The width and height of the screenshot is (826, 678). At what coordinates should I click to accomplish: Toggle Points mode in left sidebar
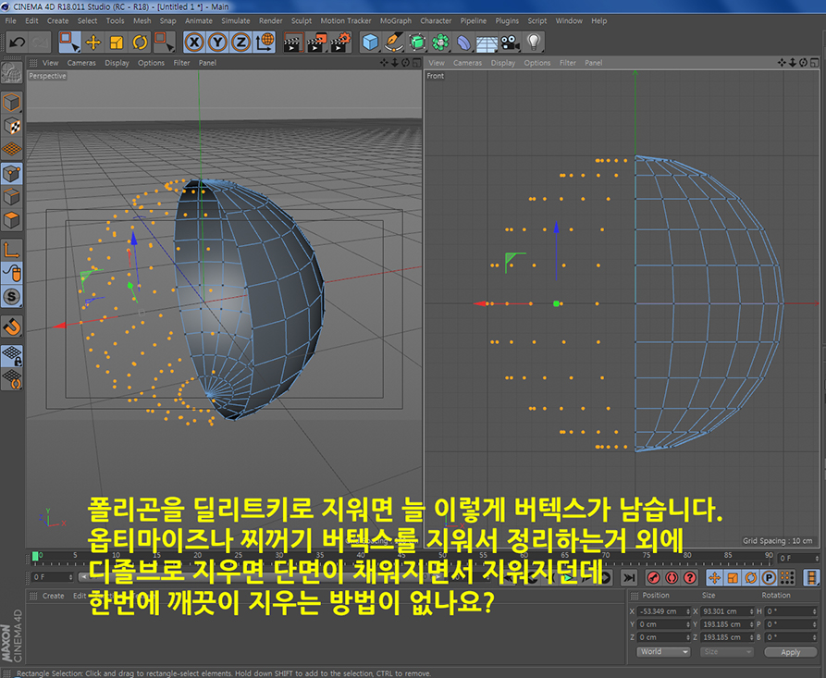12,174
